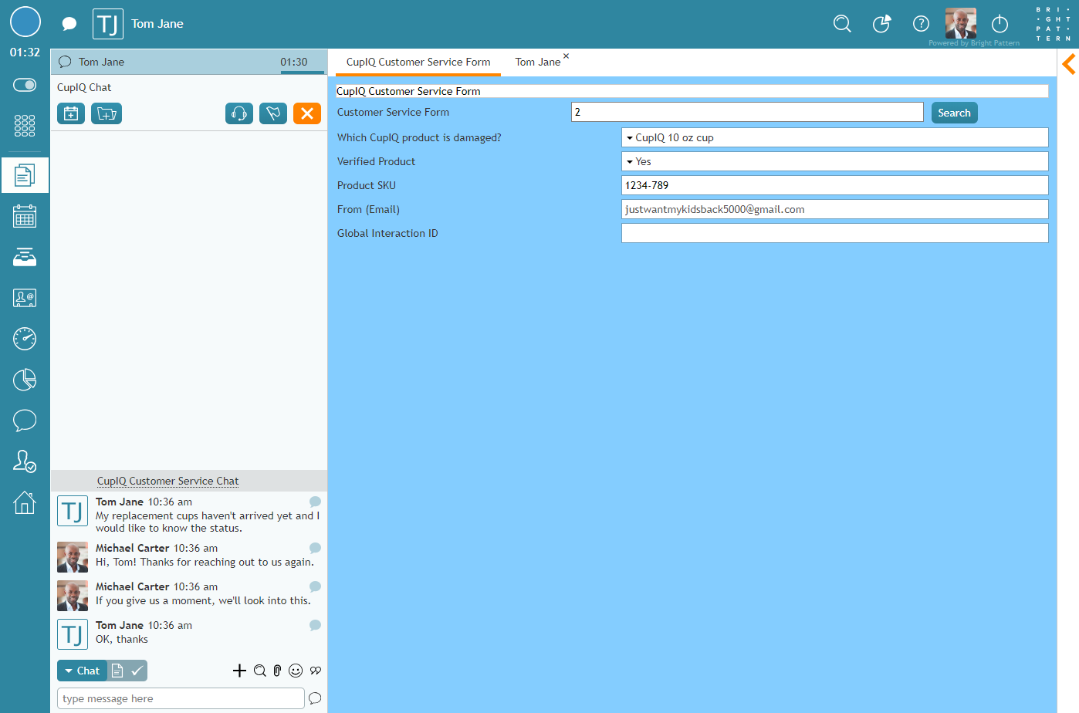Click the headset call button in chat controls
The image size is (1079, 713).
pos(239,113)
